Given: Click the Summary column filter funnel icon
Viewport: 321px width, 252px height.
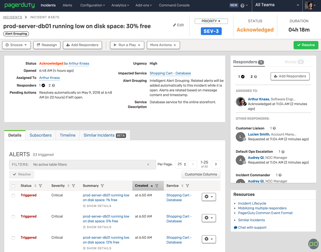Looking at the screenshot, I should (x=102, y=186).
